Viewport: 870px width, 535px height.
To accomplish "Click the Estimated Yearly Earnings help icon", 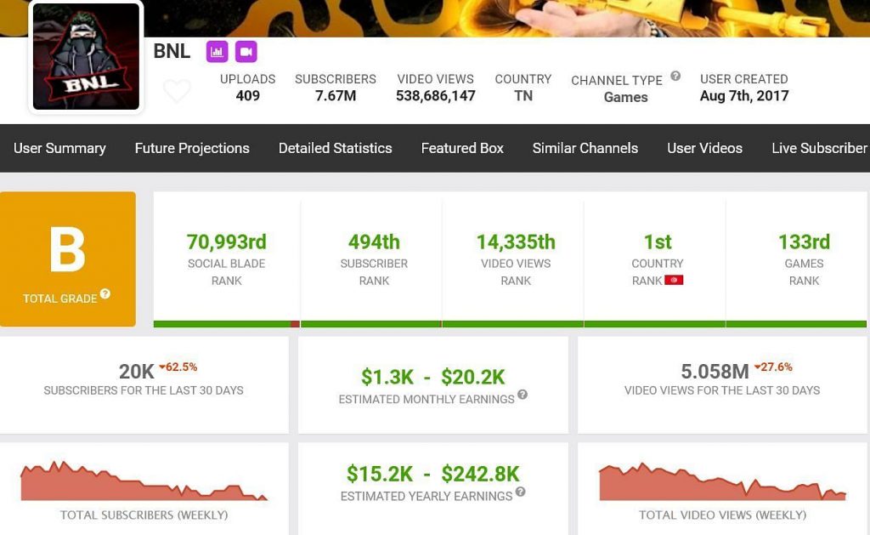I will [520, 492].
